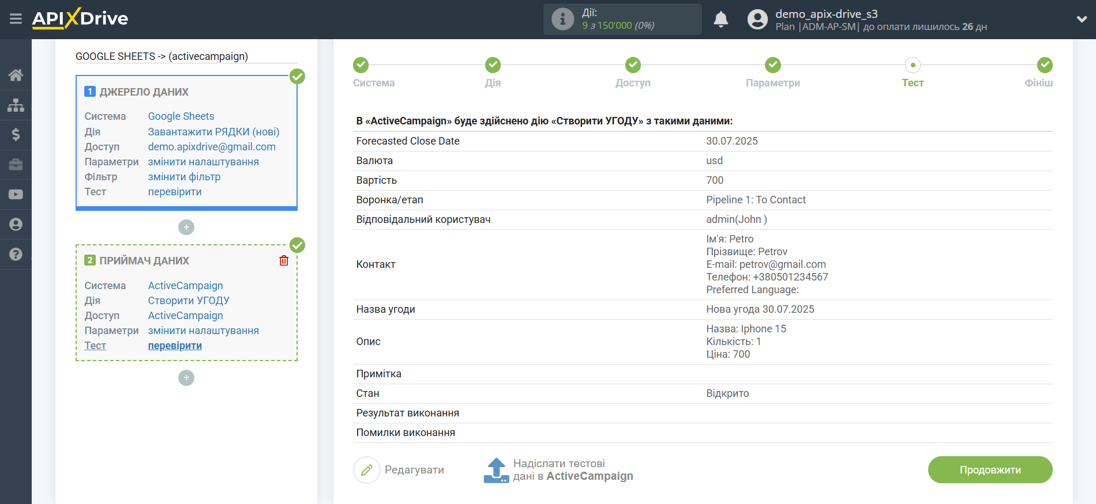Screen dimensions: 1096x504
Task: Click the Результат виконання row label
Action: click(x=408, y=413)
